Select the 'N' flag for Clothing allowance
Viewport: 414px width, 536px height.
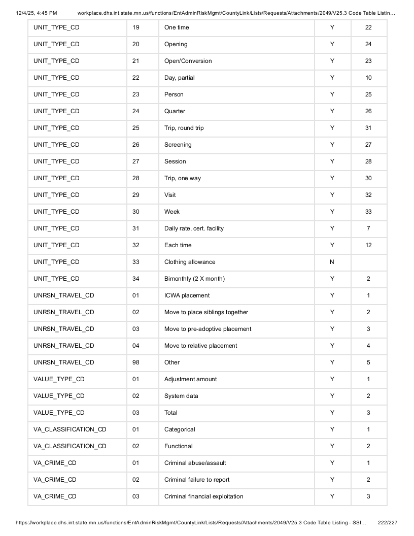pyautogui.click(x=332, y=262)
